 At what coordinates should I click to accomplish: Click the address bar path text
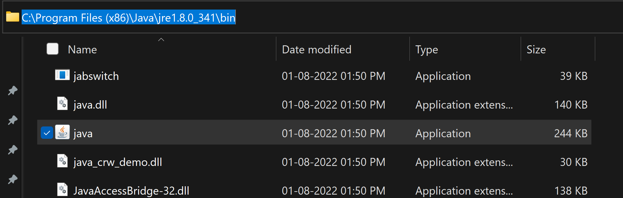(128, 18)
